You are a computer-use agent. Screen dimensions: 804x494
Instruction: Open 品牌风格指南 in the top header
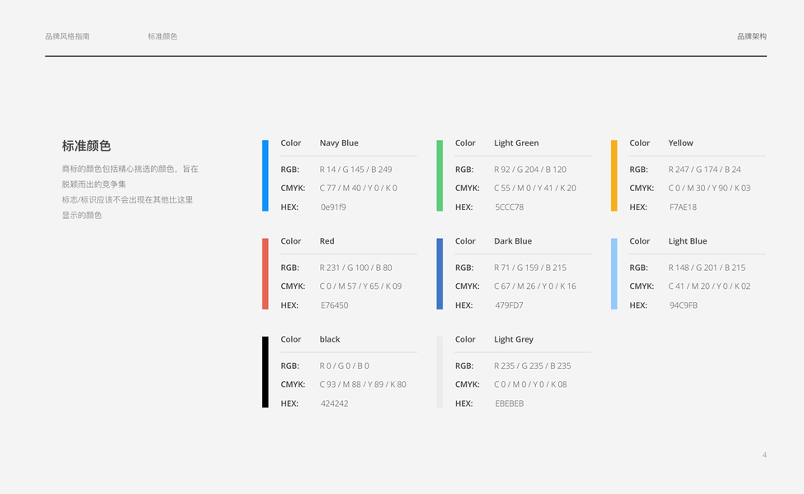(x=68, y=36)
